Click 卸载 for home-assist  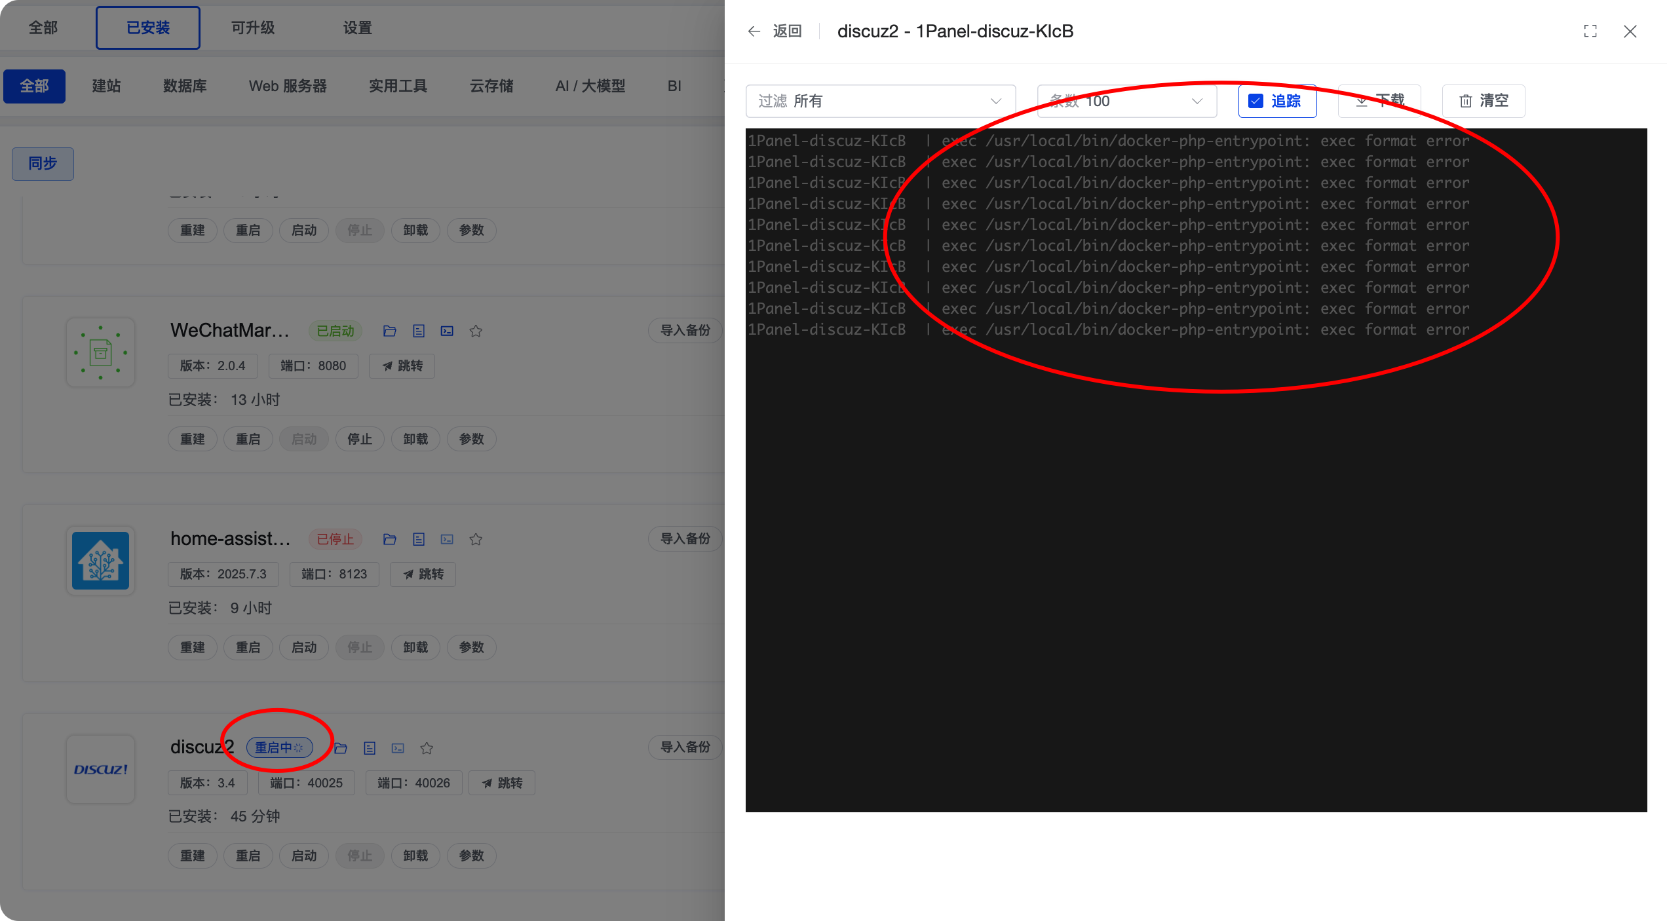point(415,647)
